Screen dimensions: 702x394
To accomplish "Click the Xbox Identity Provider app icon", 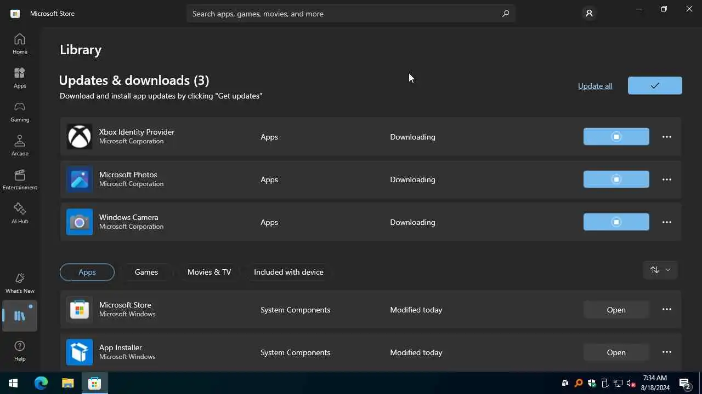I will (x=80, y=136).
